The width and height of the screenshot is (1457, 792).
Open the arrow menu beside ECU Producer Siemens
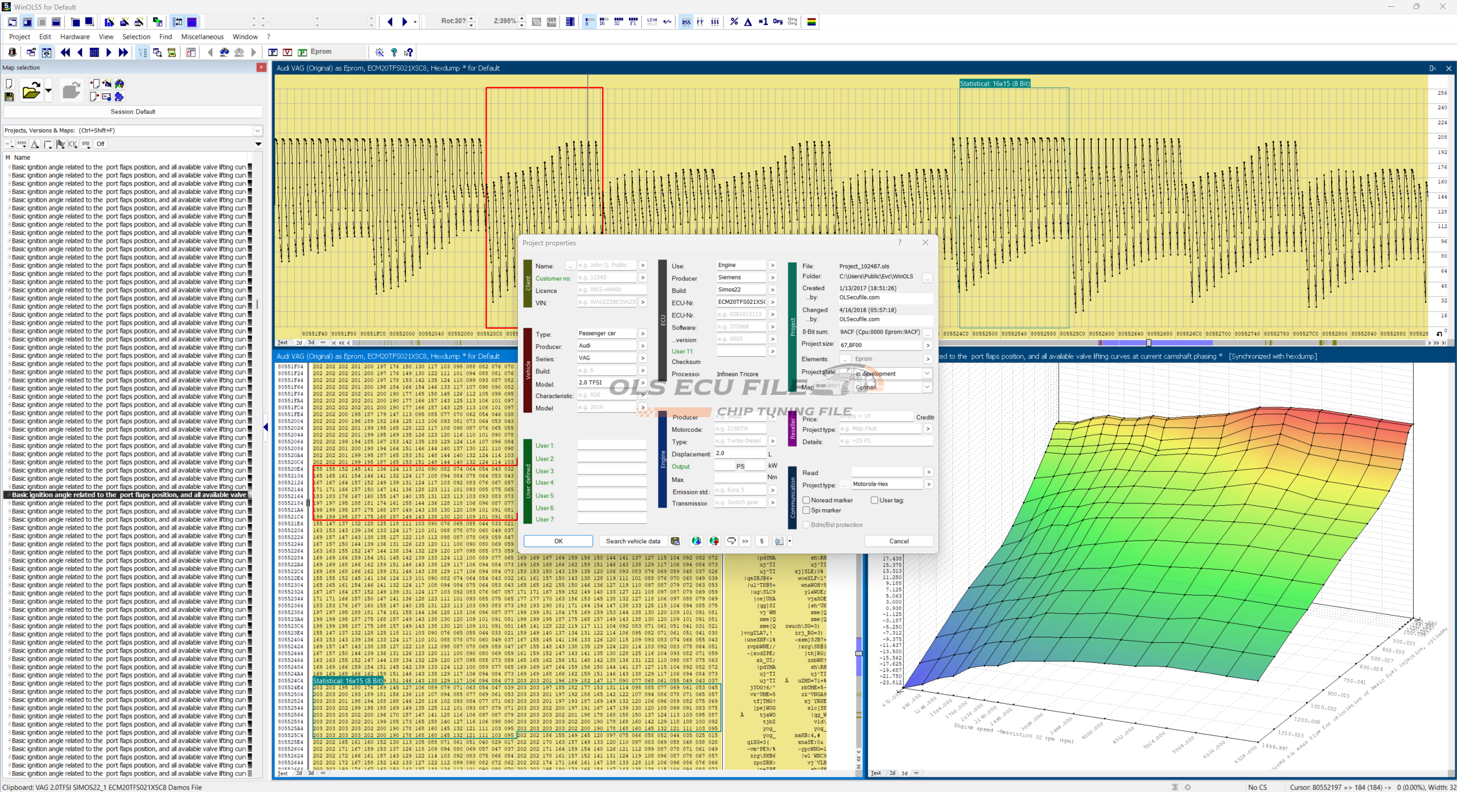(772, 278)
